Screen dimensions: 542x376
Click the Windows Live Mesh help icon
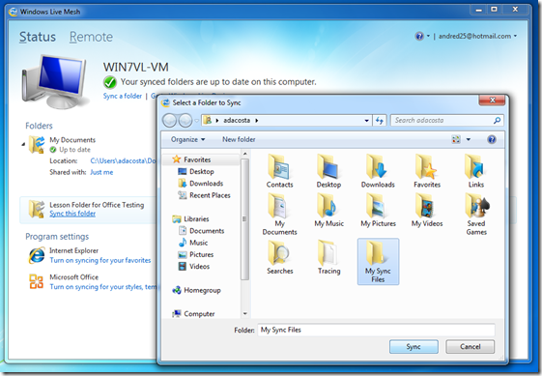point(419,36)
